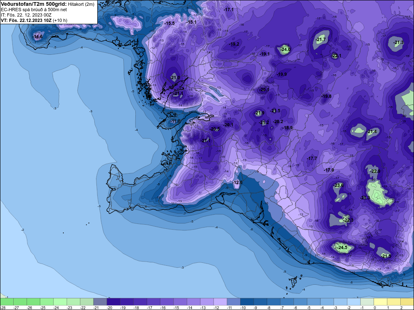Click the -23.6 temperature label

[339, 185]
